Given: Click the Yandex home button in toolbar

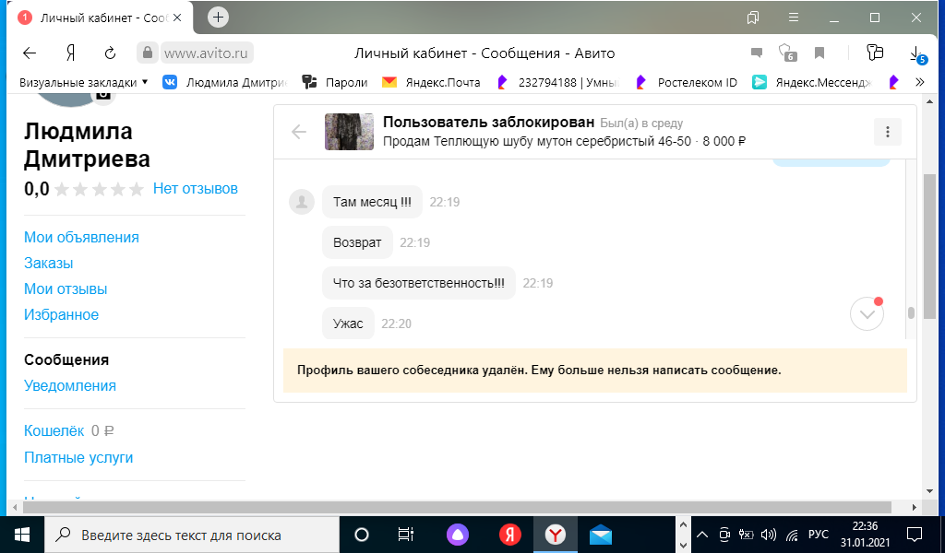Looking at the screenshot, I should tap(70, 53).
